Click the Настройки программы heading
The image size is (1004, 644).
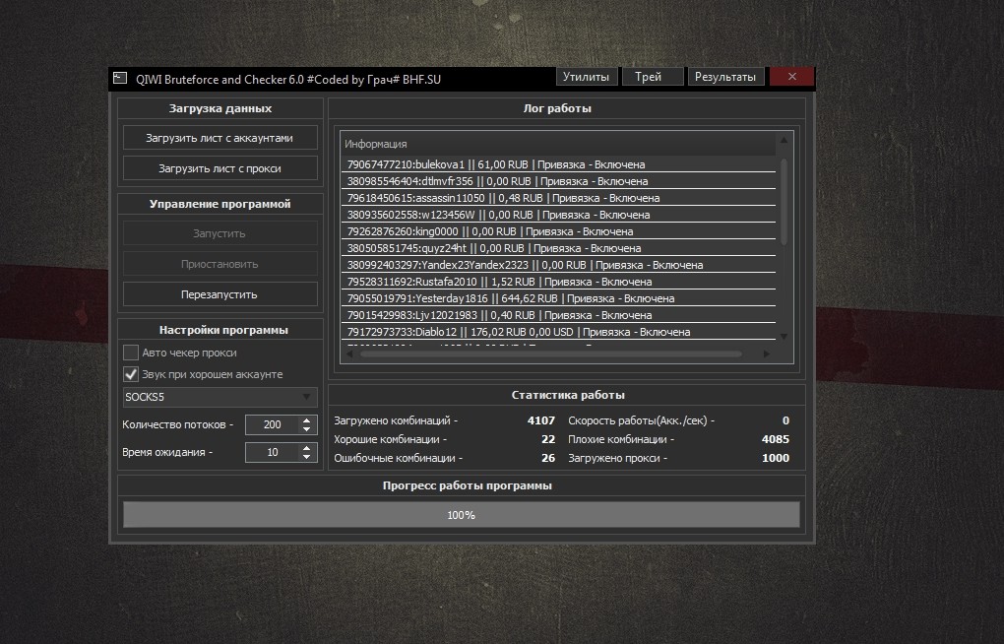pos(223,329)
